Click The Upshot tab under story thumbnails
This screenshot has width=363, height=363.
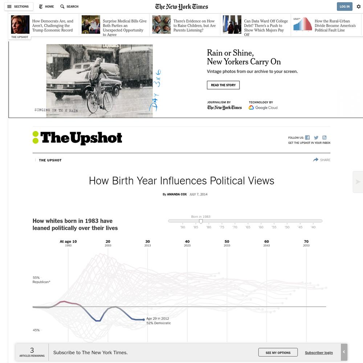pos(20,37)
